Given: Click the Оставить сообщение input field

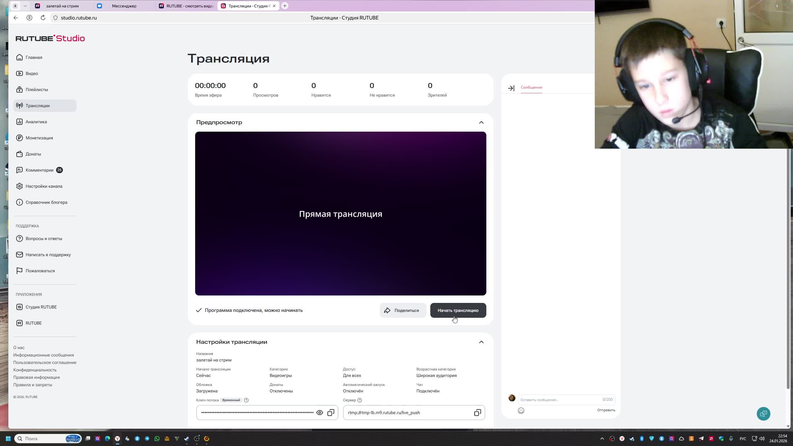Looking at the screenshot, I should pos(558,400).
